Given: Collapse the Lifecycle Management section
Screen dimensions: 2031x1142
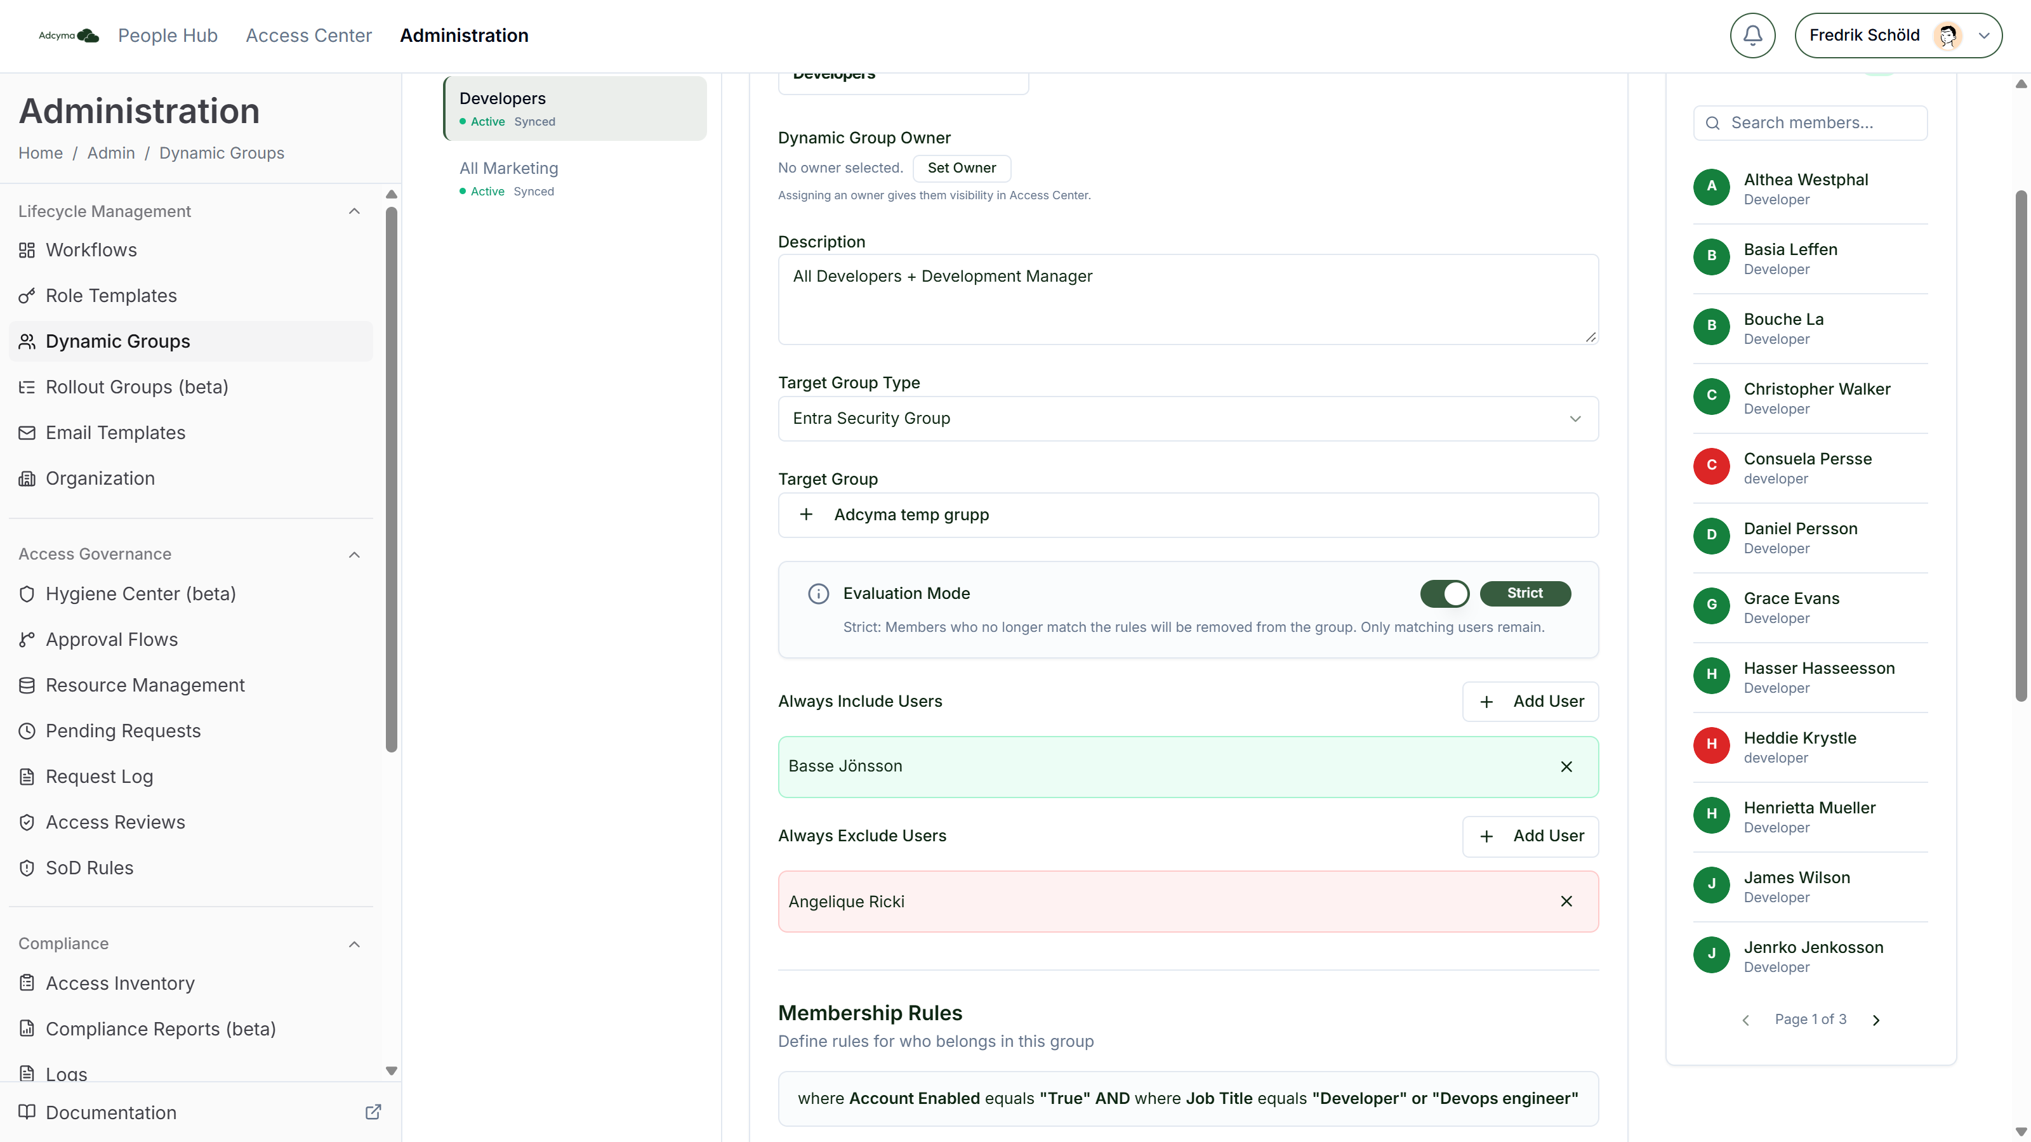Looking at the screenshot, I should click(354, 211).
